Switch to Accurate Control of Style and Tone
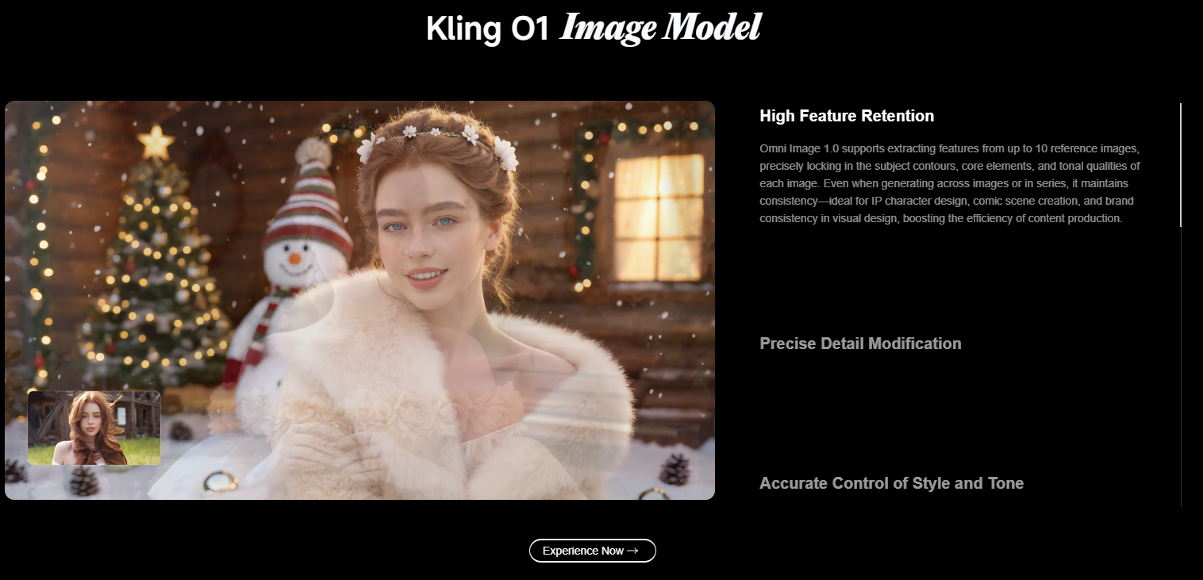Viewport: 1203px width, 580px height. coord(891,483)
